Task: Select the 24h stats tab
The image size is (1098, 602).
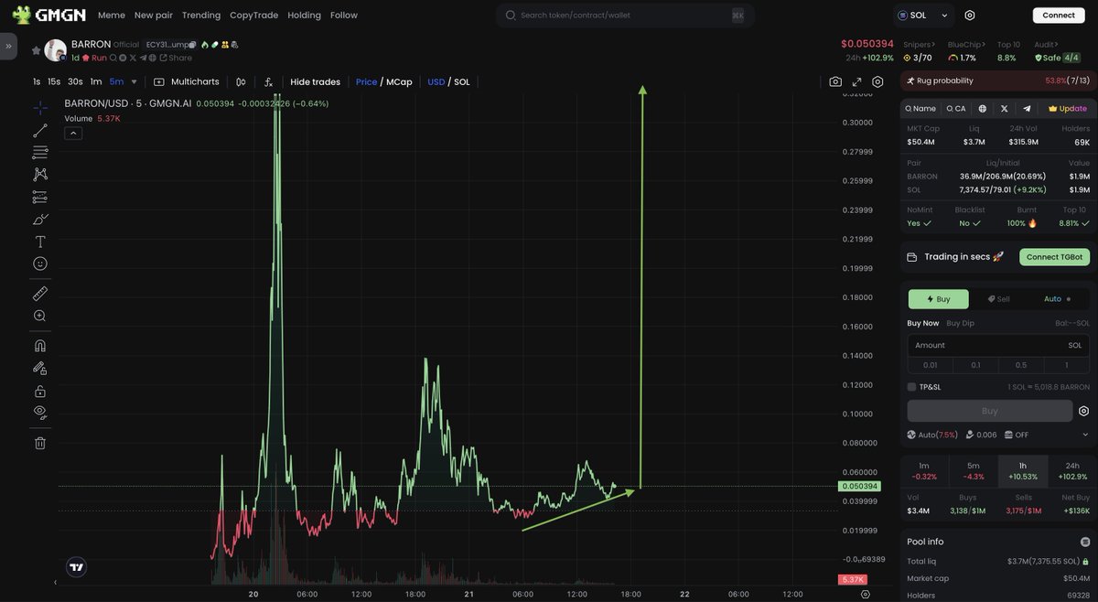Action: click(1071, 470)
